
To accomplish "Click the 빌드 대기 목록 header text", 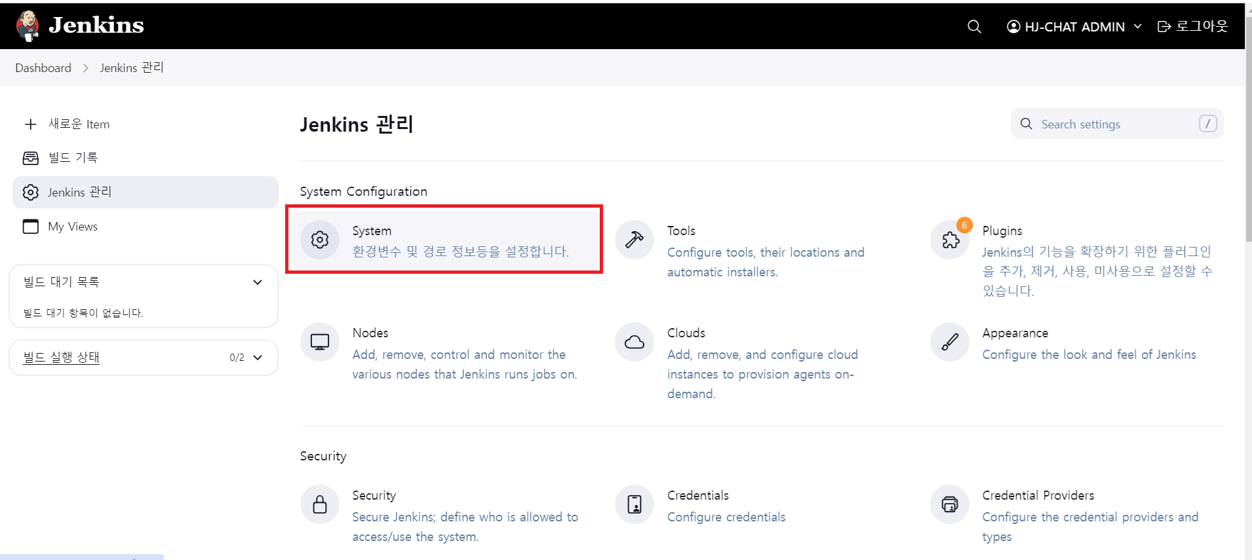I will pyautogui.click(x=62, y=282).
